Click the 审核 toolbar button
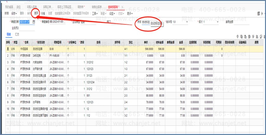 pos(29,13)
